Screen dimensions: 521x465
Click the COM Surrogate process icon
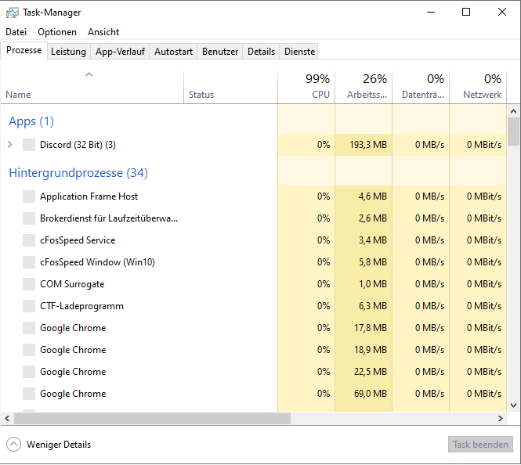(29, 284)
